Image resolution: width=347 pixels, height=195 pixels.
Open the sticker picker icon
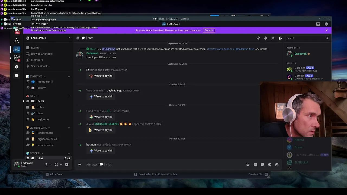pos(262,164)
